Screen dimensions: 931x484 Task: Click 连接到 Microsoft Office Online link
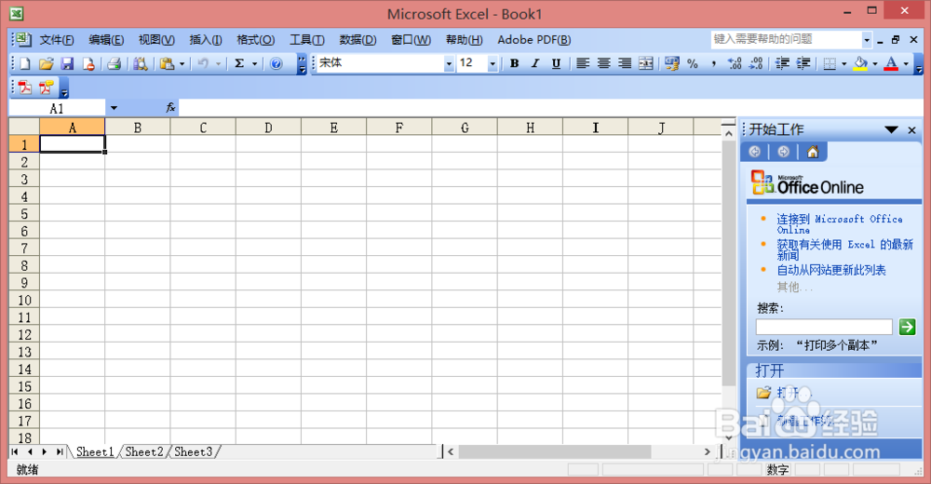(x=840, y=224)
